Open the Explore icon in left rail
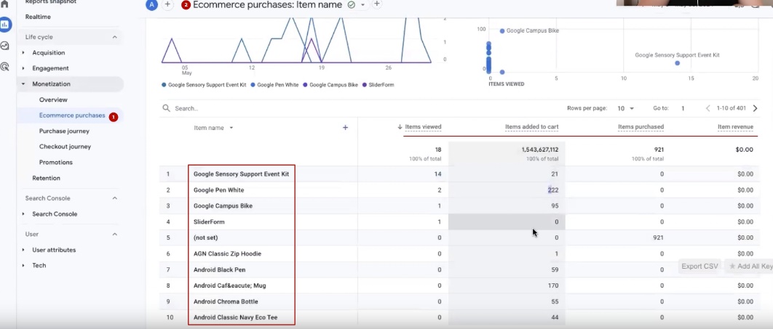The image size is (773, 329). [x=5, y=46]
